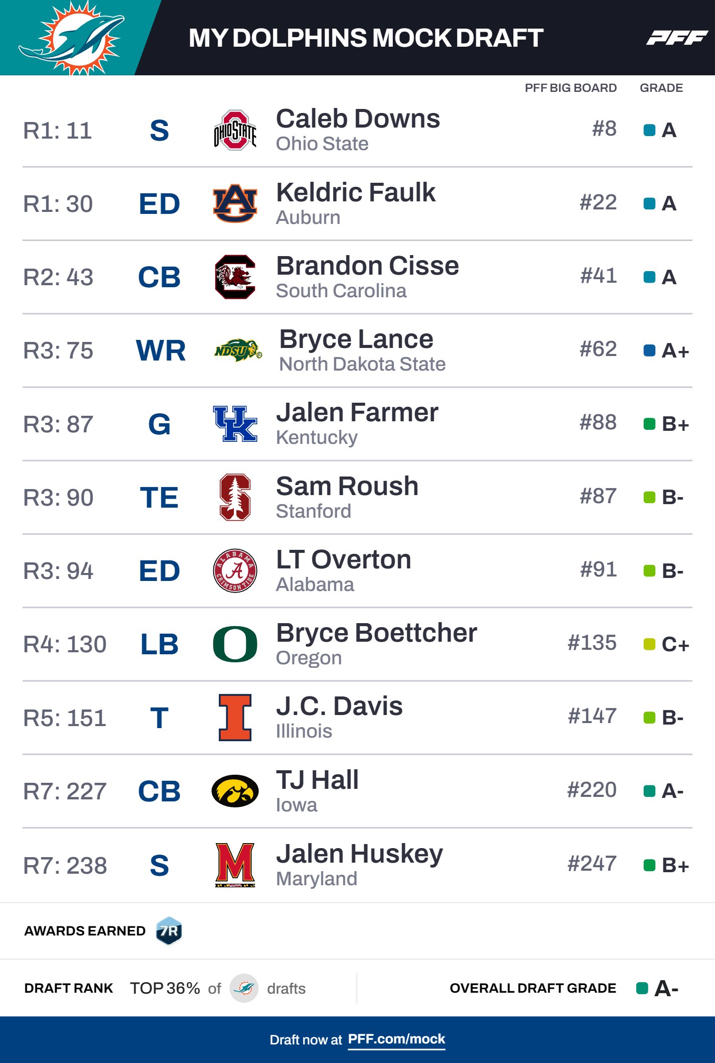The height and width of the screenshot is (1063, 715).
Task: Click the small Dolphins logo in draft rank
Action: 244,988
